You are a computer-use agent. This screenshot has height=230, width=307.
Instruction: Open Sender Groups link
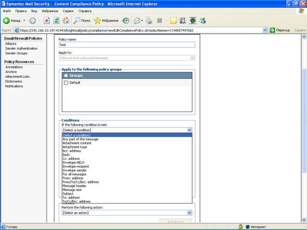pyautogui.click(x=16, y=53)
